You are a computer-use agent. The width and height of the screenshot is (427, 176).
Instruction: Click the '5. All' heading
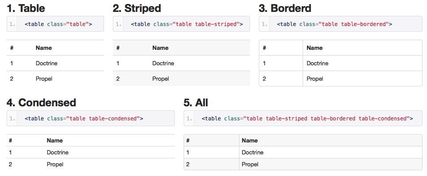(x=196, y=103)
